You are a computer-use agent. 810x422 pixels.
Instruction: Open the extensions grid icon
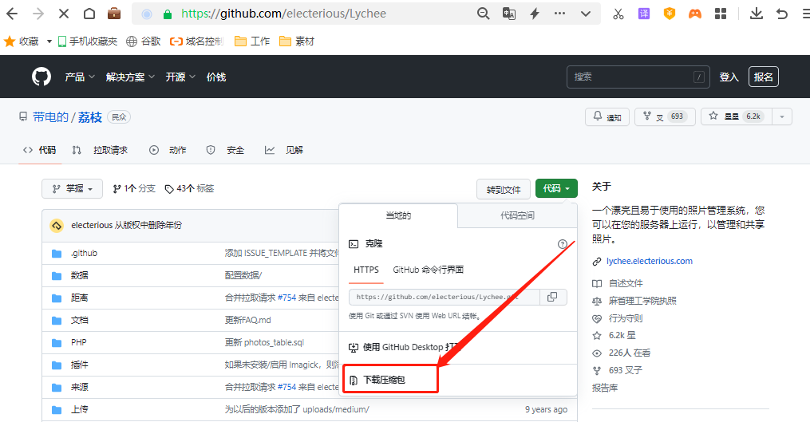coord(721,14)
